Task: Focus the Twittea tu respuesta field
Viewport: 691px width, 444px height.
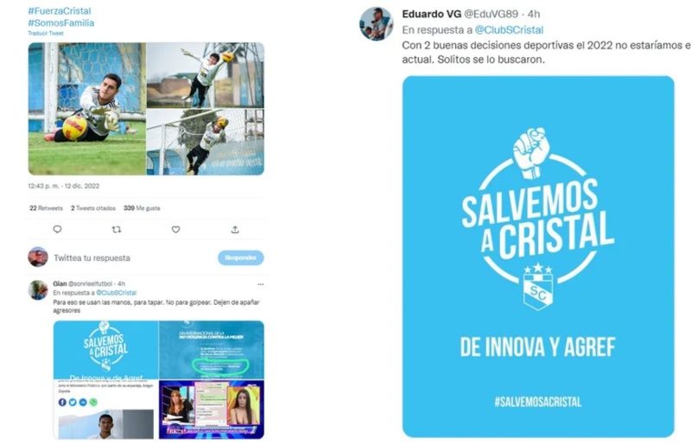Action: (132, 258)
